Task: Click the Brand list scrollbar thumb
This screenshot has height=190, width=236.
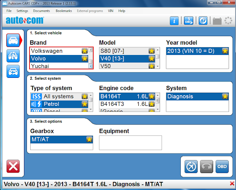Action: pyautogui.click(x=90, y=62)
